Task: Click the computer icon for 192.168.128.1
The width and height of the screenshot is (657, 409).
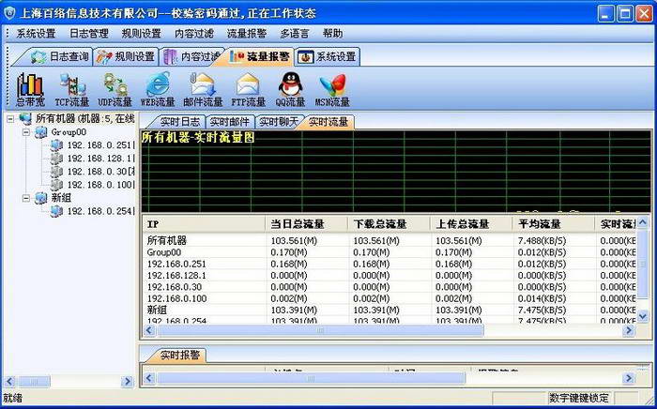Action: pos(56,159)
